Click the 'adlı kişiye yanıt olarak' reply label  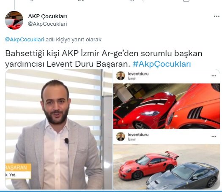tap(74, 39)
